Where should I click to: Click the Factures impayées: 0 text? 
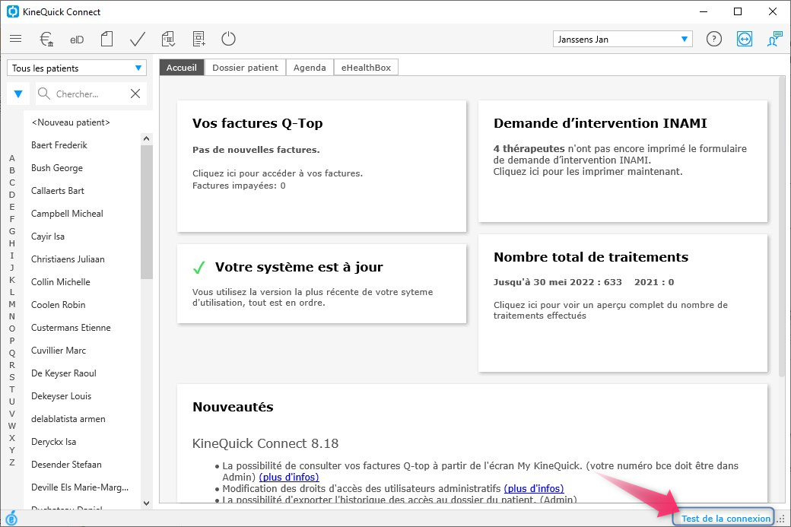click(x=239, y=186)
